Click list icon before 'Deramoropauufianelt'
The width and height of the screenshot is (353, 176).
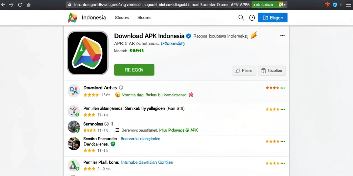point(117,130)
